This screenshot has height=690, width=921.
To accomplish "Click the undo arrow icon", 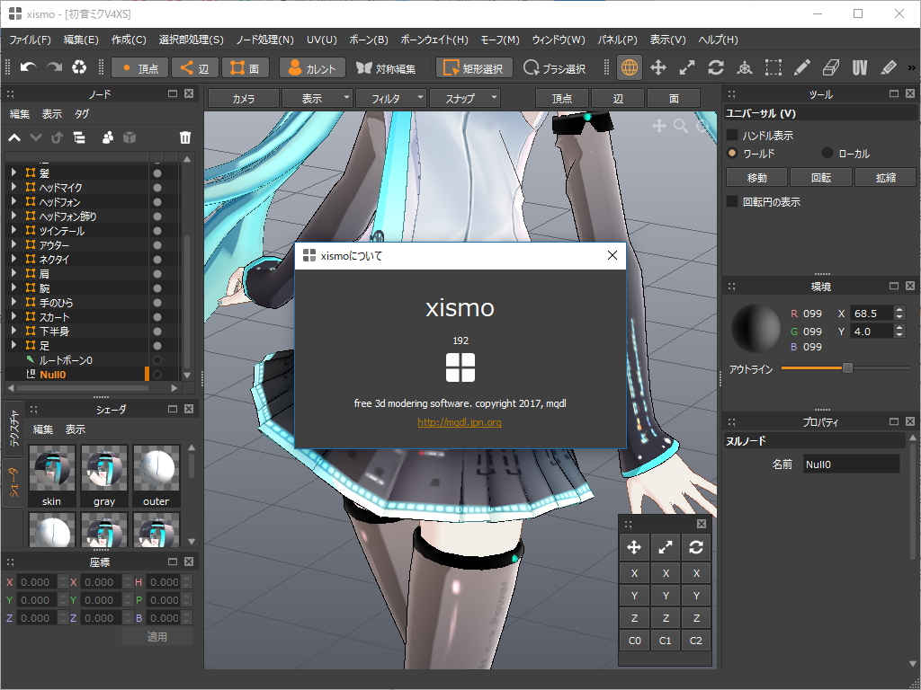I will pyautogui.click(x=28, y=67).
